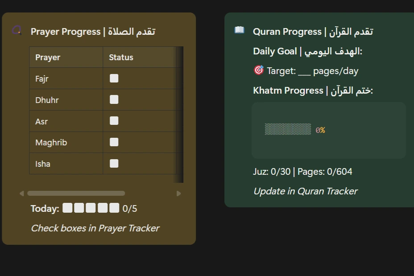Open the Update in Quran Tracker link
This screenshot has height=276, width=414.
point(305,191)
